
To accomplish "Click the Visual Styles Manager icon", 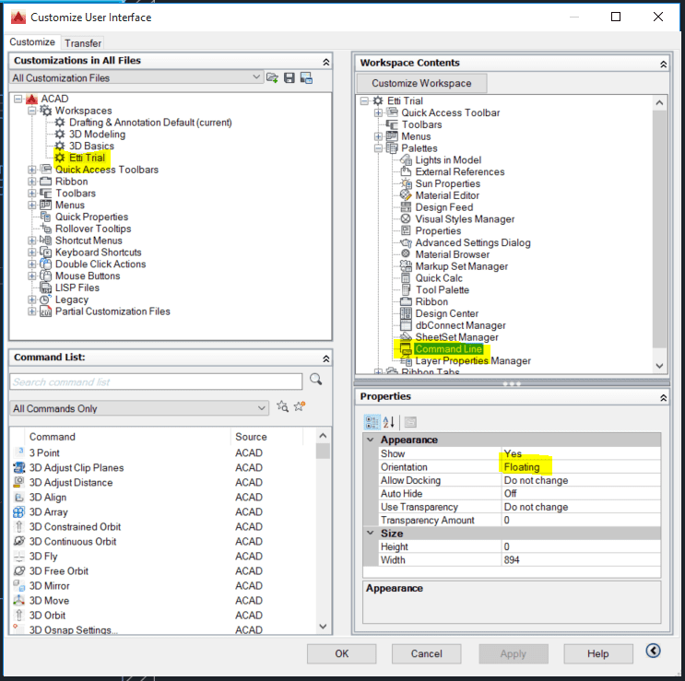I will pyautogui.click(x=406, y=218).
